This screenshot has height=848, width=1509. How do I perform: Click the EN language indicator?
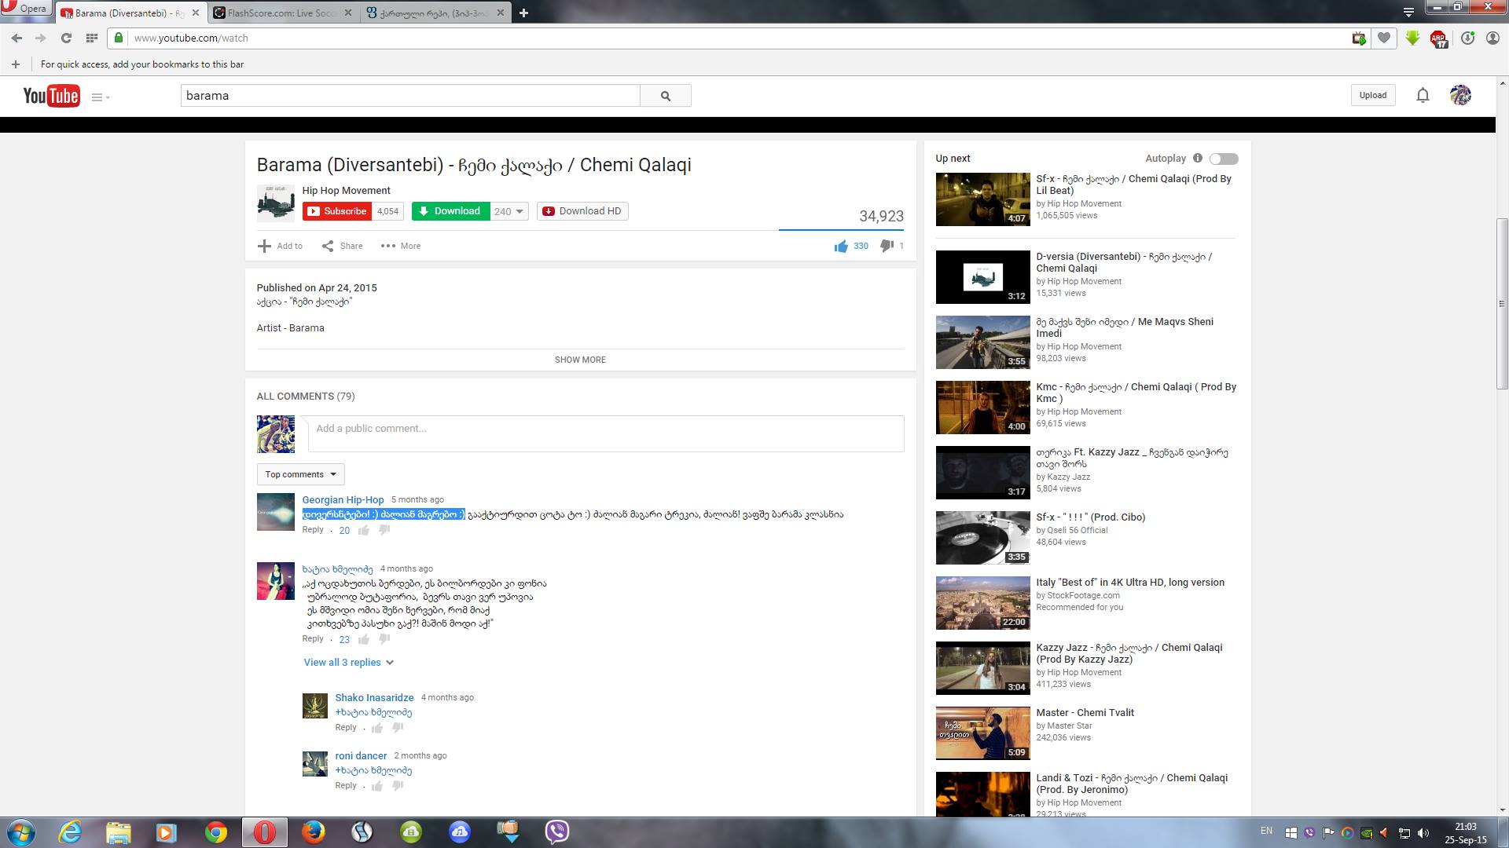tap(1266, 831)
